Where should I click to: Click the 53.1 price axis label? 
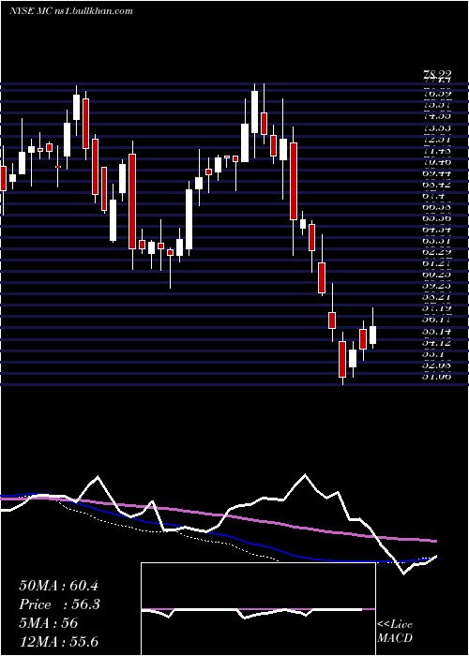click(434, 353)
